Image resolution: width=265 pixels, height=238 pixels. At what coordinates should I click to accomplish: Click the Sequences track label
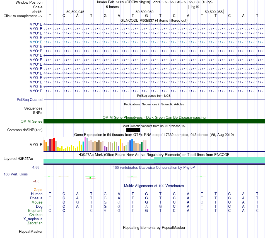pyautogui.click(x=33, y=108)
